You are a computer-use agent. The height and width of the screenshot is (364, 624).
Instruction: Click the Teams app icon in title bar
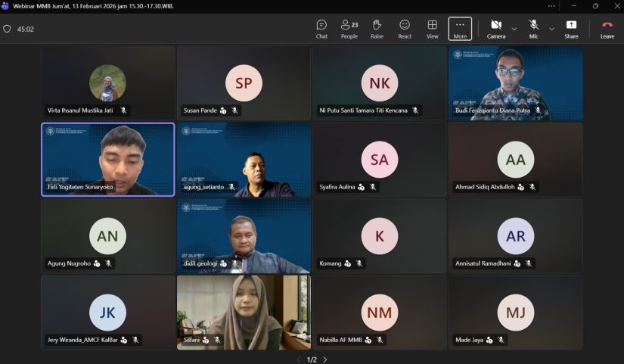click(6, 5)
